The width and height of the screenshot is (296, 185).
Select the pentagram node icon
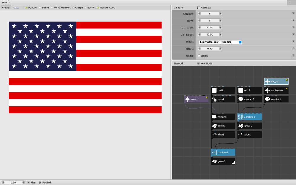pyautogui.click(x=267, y=90)
